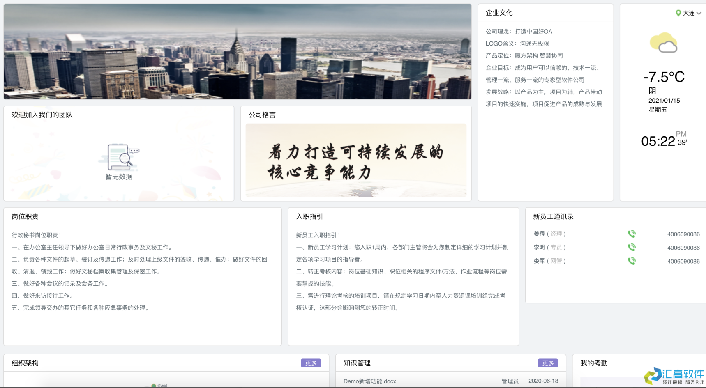Tap the phone icon beside 姜程
This screenshot has width=706, height=388.
point(632,234)
